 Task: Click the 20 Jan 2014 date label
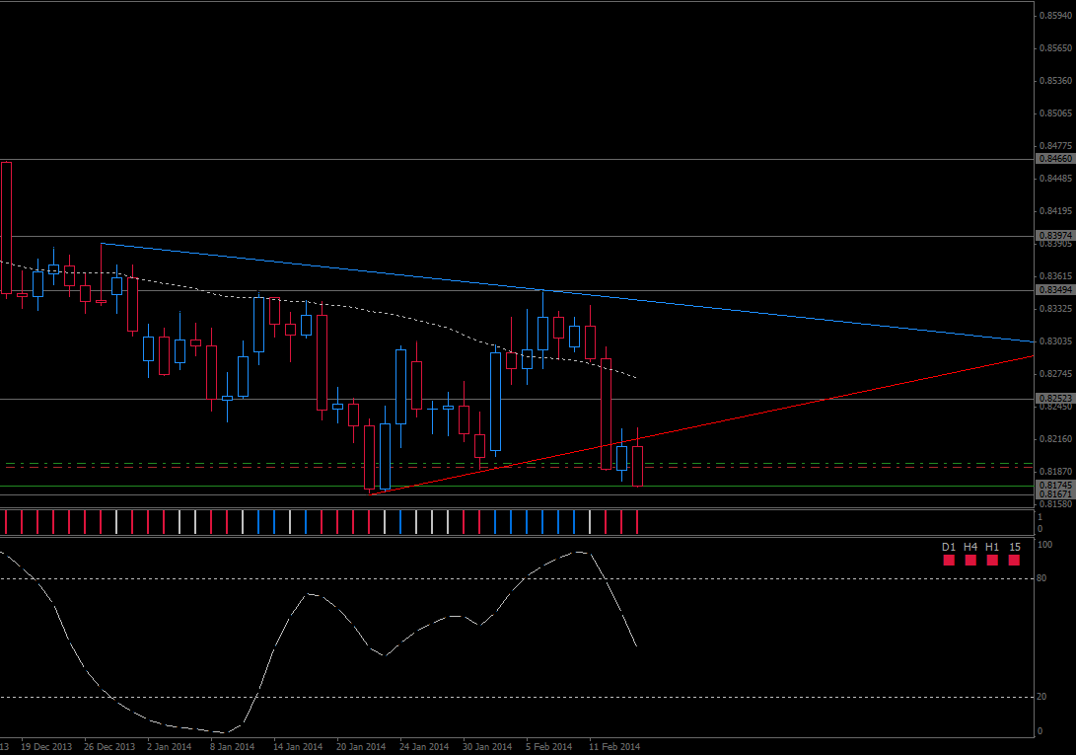coord(361,747)
